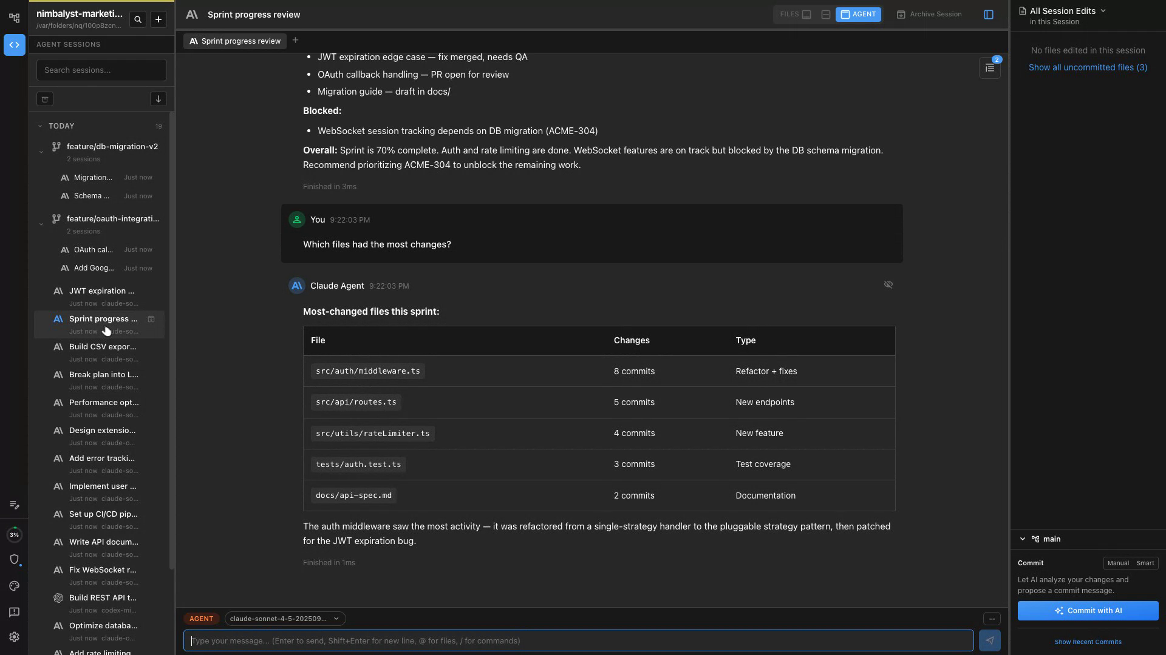Screen dimensions: 1166x655
Task: Collapse the feature/db-migration-v2 group
Action: 41,152
